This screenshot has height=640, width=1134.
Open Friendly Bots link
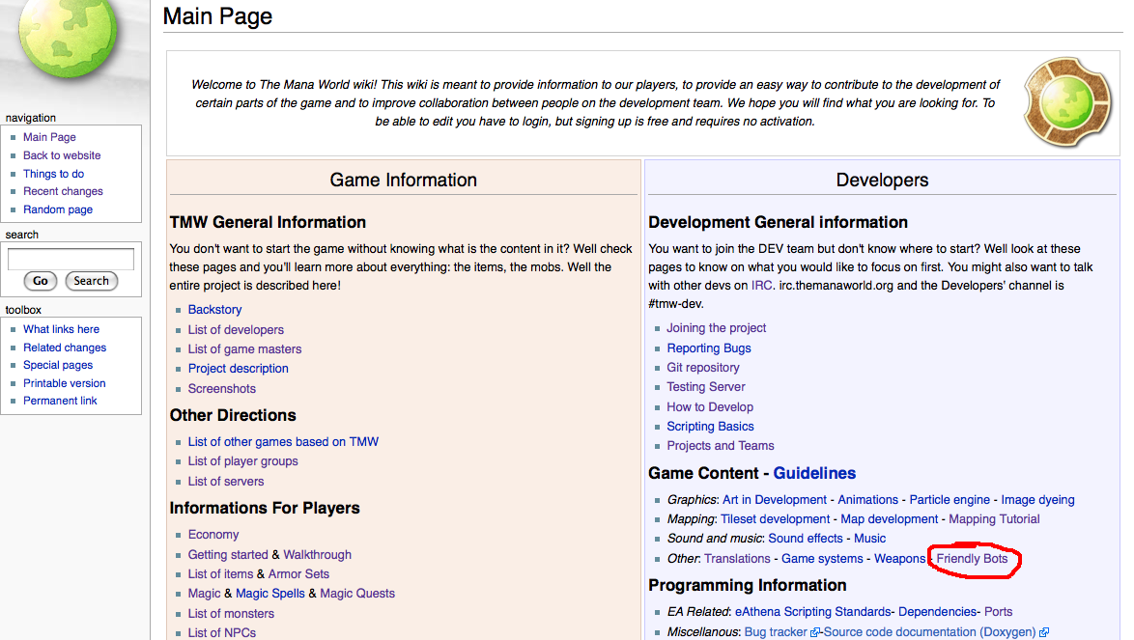[x=972, y=559]
